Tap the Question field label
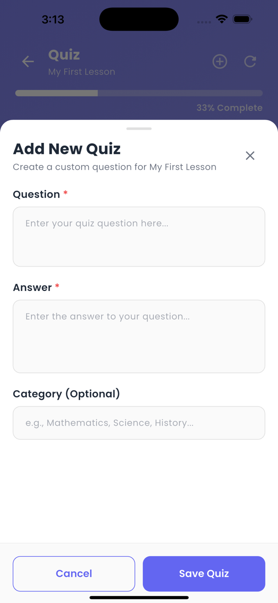The image size is (278, 603). 37,194
